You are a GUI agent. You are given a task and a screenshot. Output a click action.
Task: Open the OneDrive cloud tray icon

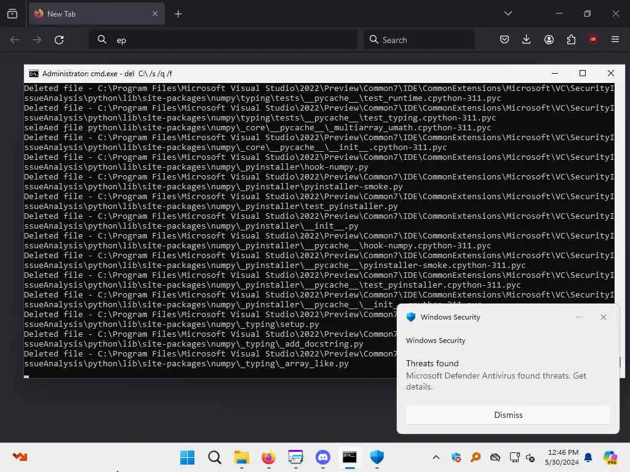tap(495, 457)
